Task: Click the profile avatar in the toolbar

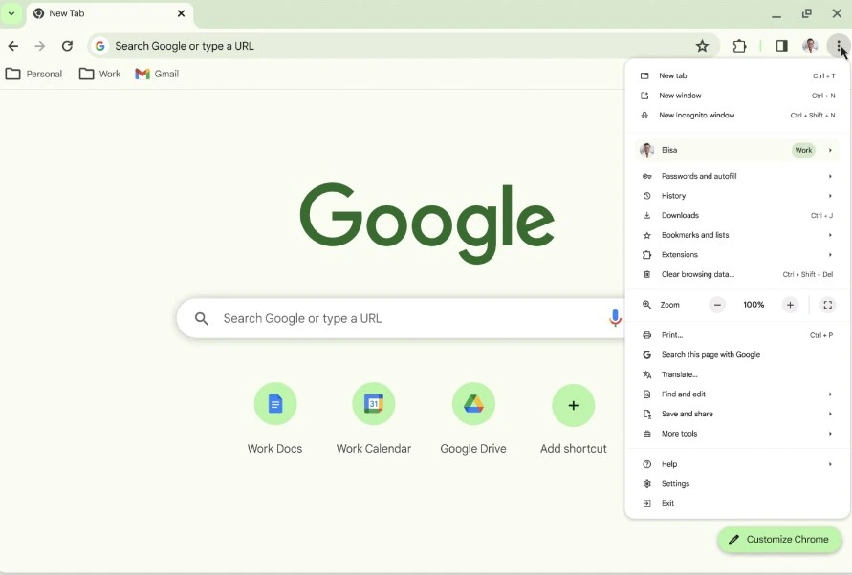Action: point(810,46)
